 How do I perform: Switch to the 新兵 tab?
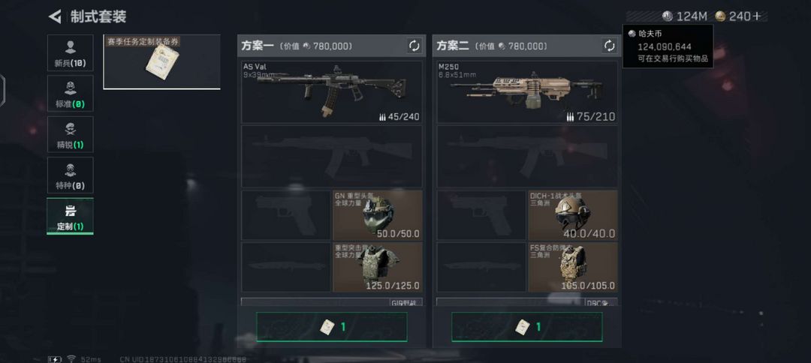click(71, 52)
